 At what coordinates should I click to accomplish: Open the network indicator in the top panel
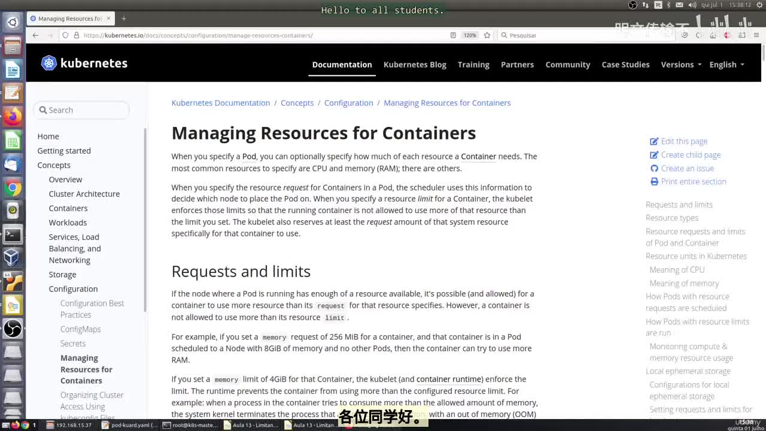point(645,5)
